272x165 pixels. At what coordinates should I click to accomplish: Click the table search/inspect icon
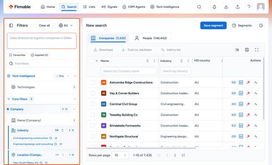(237, 50)
